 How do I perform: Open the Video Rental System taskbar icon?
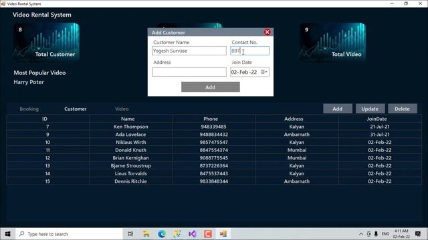[x=223, y=234]
